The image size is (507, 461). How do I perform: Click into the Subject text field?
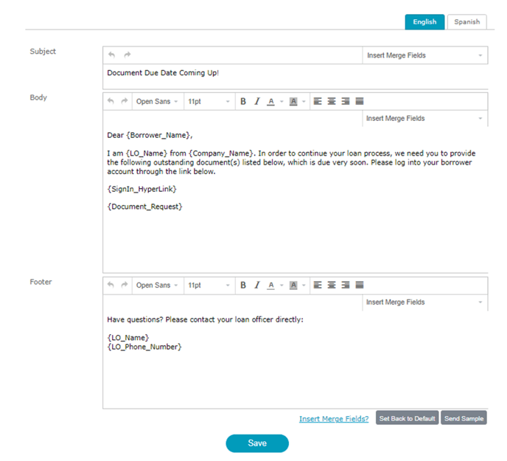tap(296, 77)
